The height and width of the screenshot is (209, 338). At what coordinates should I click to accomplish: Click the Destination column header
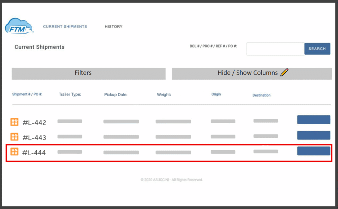tap(261, 95)
